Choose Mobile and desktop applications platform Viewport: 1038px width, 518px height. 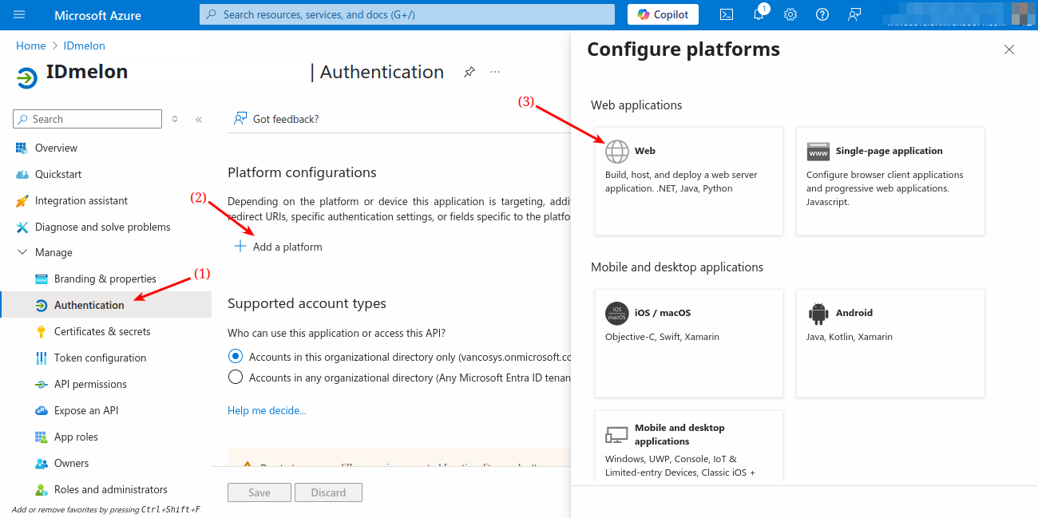pos(689,445)
